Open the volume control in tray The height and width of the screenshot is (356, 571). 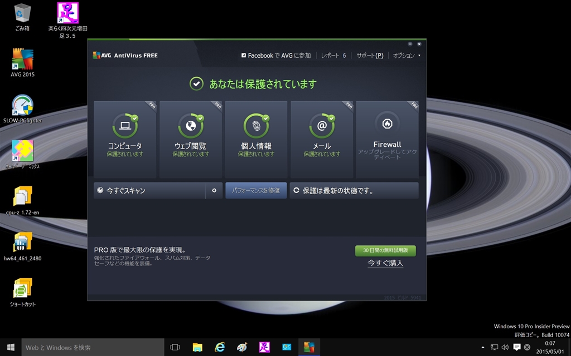pos(505,347)
